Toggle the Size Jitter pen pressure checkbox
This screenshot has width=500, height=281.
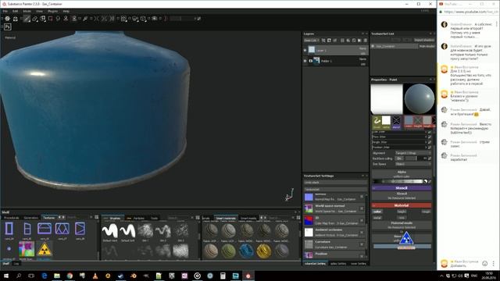430,132
